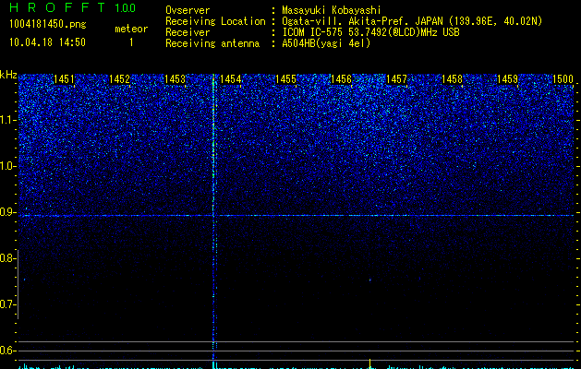Viewport: 581px width, 369px height.
Task: Click the date stamp 10.04.18 14:50
Action: (x=47, y=42)
